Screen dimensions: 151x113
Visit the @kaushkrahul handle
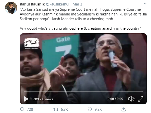pos(57,4)
